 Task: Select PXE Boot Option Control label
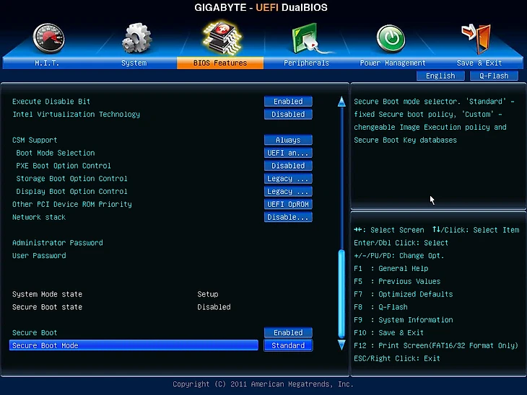pyautogui.click(x=64, y=166)
